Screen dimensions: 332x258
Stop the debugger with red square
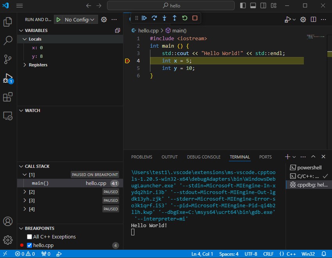point(195,18)
